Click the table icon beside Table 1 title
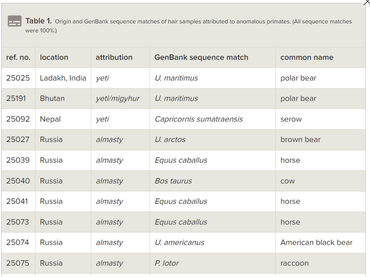370x277 pixels. pos(15,21)
